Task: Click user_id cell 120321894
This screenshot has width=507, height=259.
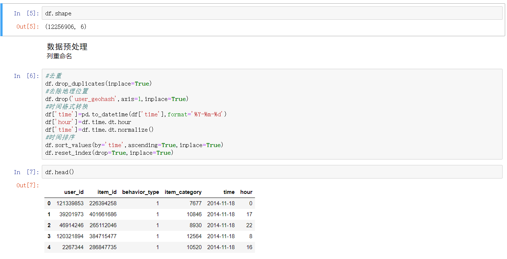Action: tap(70, 236)
